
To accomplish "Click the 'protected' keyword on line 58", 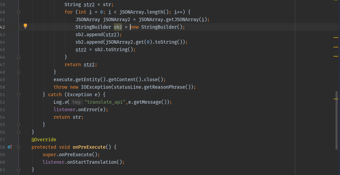I will point(44,147).
